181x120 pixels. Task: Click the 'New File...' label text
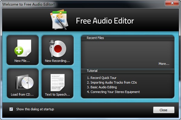(x=22, y=61)
